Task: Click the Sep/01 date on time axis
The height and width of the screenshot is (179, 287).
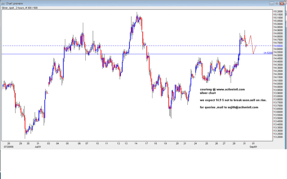Action: tap(253, 147)
